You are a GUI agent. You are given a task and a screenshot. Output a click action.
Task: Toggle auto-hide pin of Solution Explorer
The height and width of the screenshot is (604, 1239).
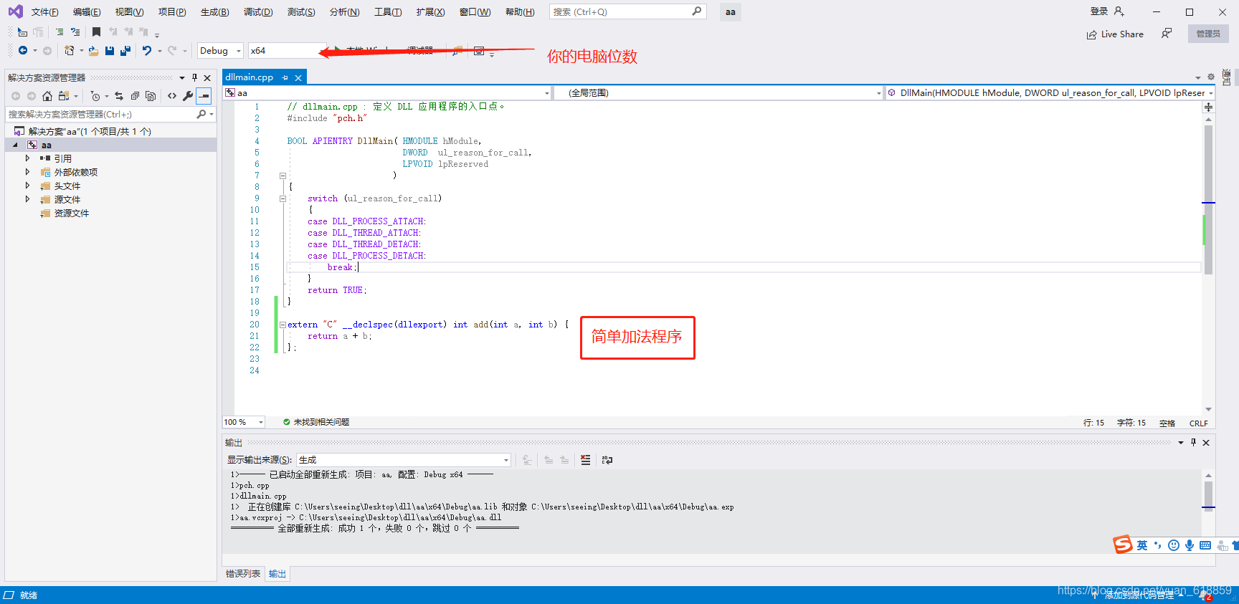point(194,77)
